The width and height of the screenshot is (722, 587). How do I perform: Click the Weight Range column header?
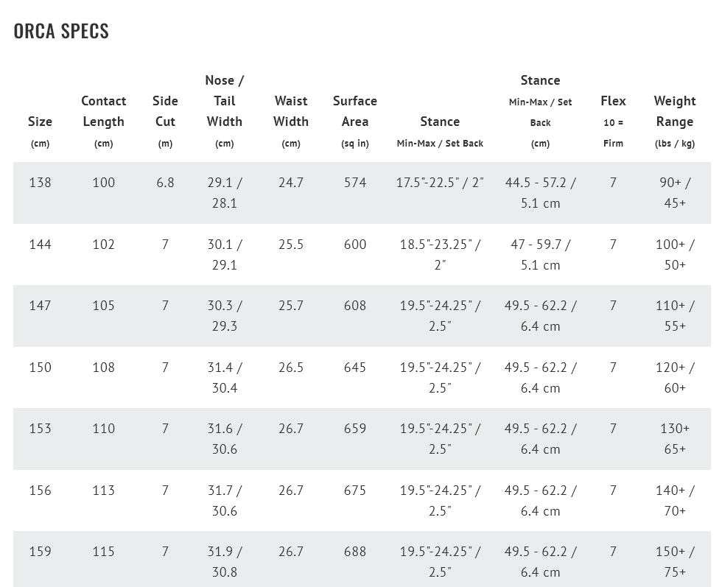[675, 121]
